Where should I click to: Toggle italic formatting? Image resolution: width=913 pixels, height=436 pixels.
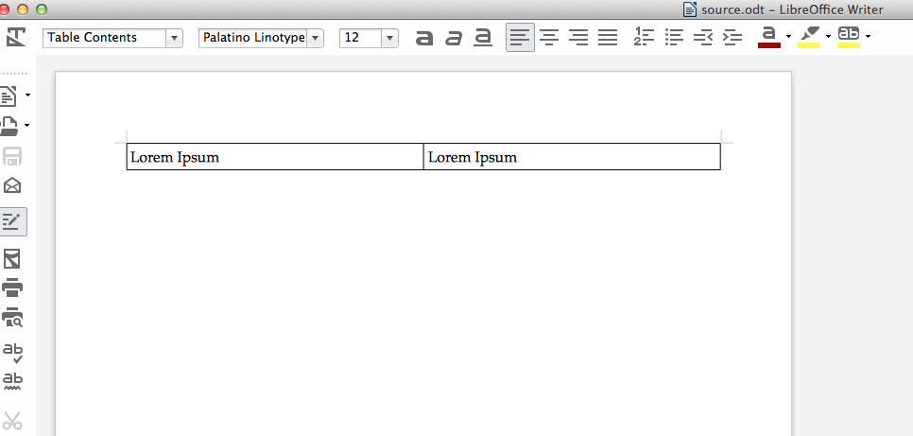tap(454, 38)
